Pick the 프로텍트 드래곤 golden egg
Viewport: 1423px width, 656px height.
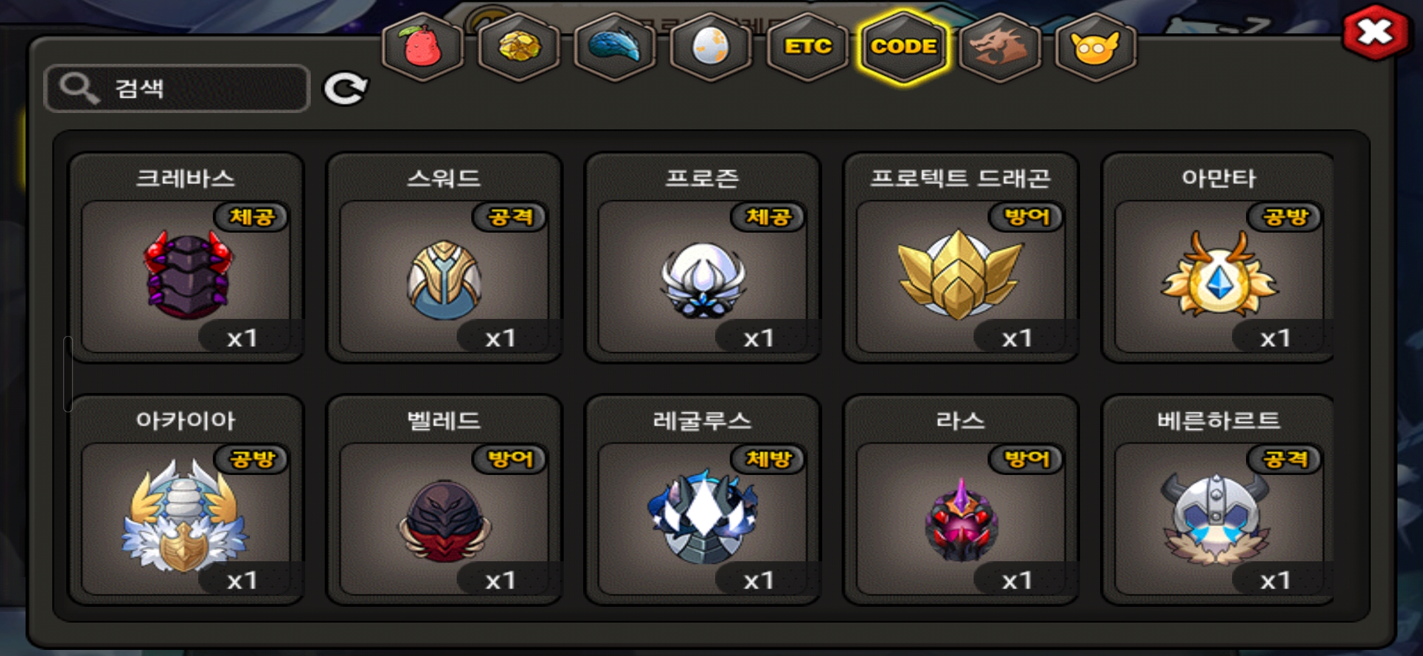tap(961, 257)
